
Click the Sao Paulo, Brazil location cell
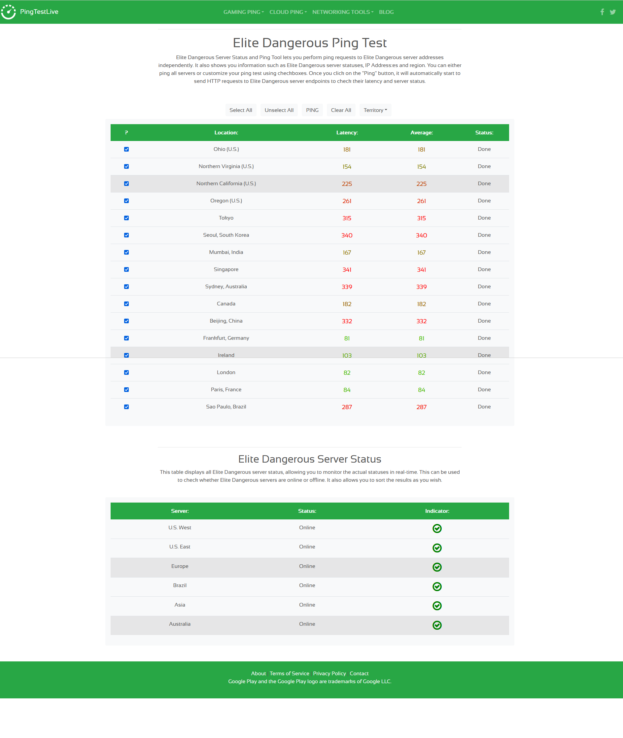pos(226,406)
